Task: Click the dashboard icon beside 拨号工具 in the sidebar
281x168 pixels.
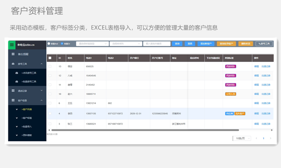Action: pos(13,64)
